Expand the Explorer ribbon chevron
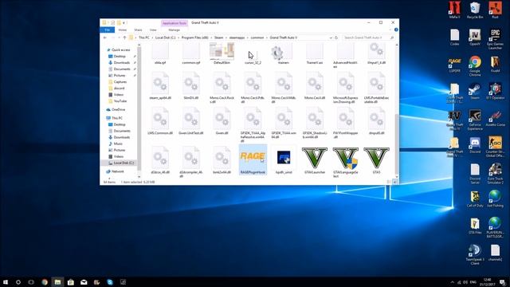The width and height of the screenshot is (510, 287). pos(390,30)
